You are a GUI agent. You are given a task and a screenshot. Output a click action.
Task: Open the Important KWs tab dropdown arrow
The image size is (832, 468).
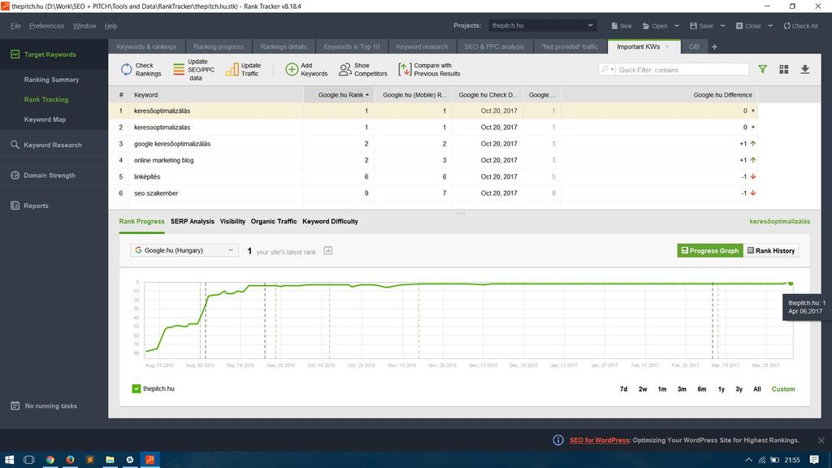pyautogui.click(x=668, y=46)
